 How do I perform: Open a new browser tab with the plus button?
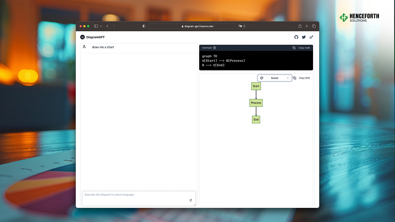coord(307,26)
